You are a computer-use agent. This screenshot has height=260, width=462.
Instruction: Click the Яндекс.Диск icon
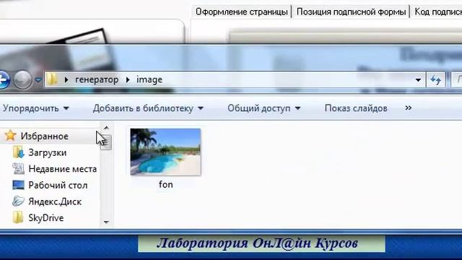click(x=18, y=201)
